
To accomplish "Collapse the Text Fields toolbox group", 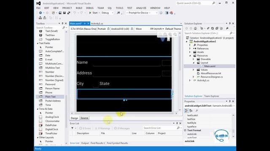I will [x=38, y=43].
